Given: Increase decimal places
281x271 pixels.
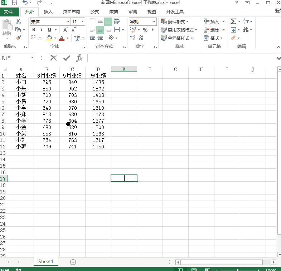Looking at the screenshot, I should pos(132,38).
